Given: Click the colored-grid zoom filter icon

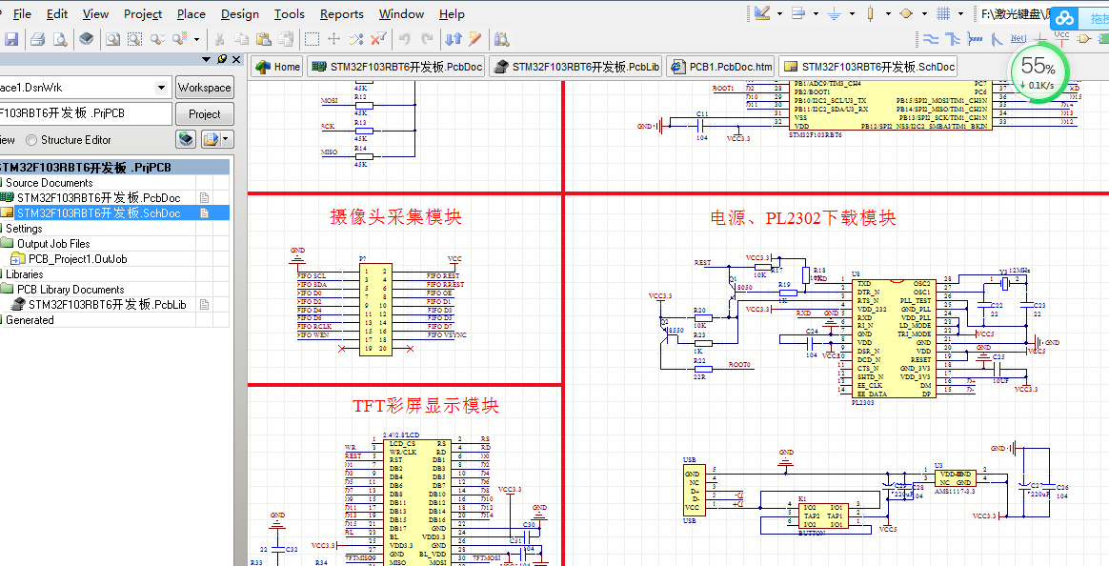Looking at the screenshot, I should coord(180,39).
